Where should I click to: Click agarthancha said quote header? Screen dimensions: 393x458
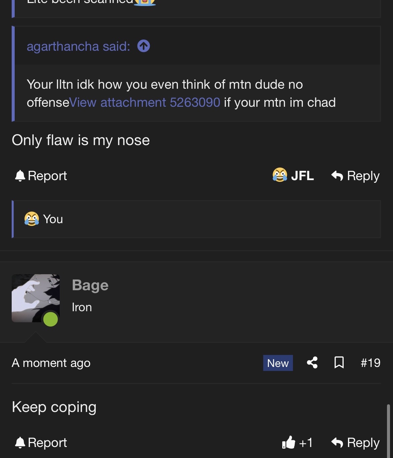pyautogui.click(x=78, y=46)
